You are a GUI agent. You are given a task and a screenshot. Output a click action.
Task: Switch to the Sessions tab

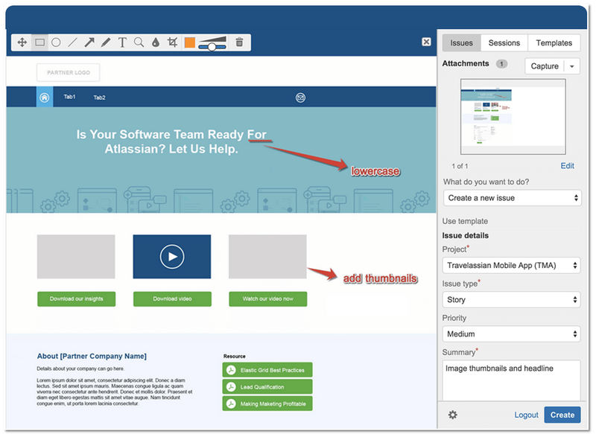(x=504, y=43)
